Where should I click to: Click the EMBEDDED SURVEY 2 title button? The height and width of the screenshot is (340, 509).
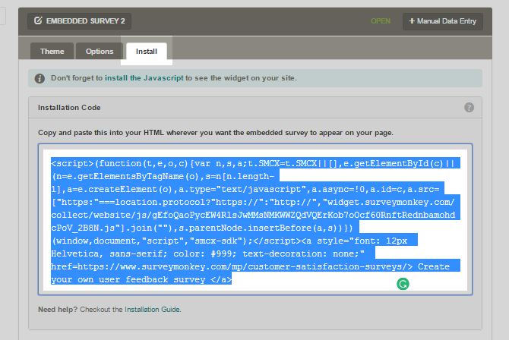tap(79, 21)
